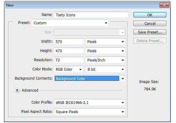Click the Save Preset button
Image resolution: width=176 pixels, height=123 pixels.
tap(150, 32)
